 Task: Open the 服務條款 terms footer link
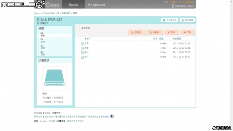(48, 116)
